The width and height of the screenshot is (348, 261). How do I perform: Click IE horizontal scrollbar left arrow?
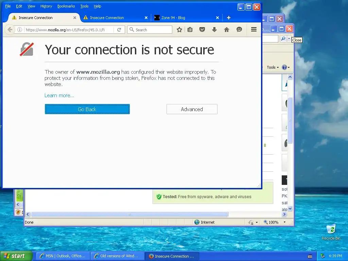click(x=28, y=214)
